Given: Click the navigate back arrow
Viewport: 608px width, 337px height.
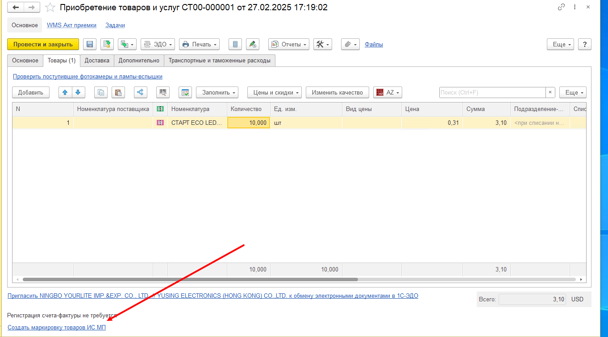Looking at the screenshot, I should 16,8.
